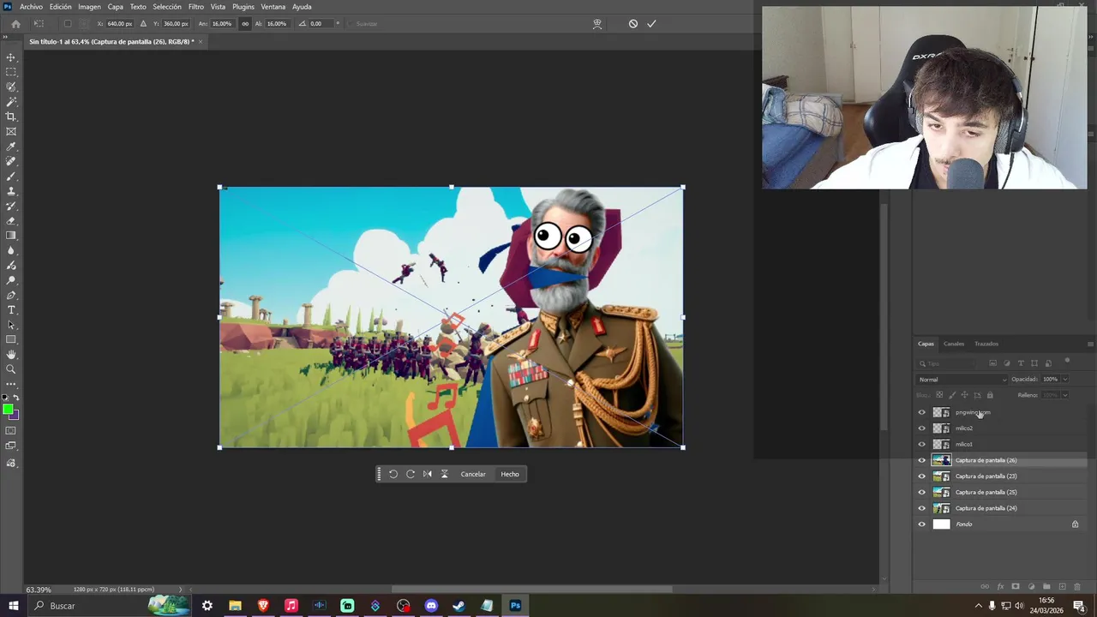Click the create new layer icon

(1062, 587)
